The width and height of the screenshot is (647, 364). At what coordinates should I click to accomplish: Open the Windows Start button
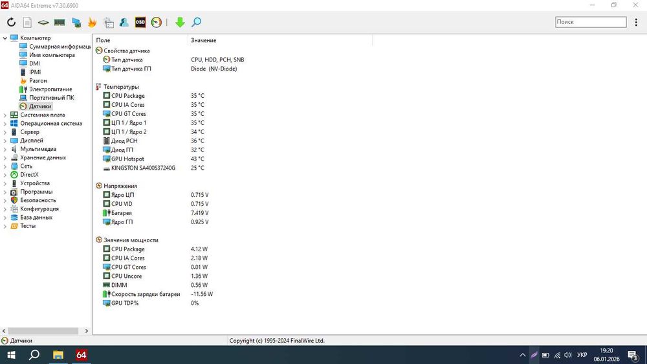pos(11,355)
